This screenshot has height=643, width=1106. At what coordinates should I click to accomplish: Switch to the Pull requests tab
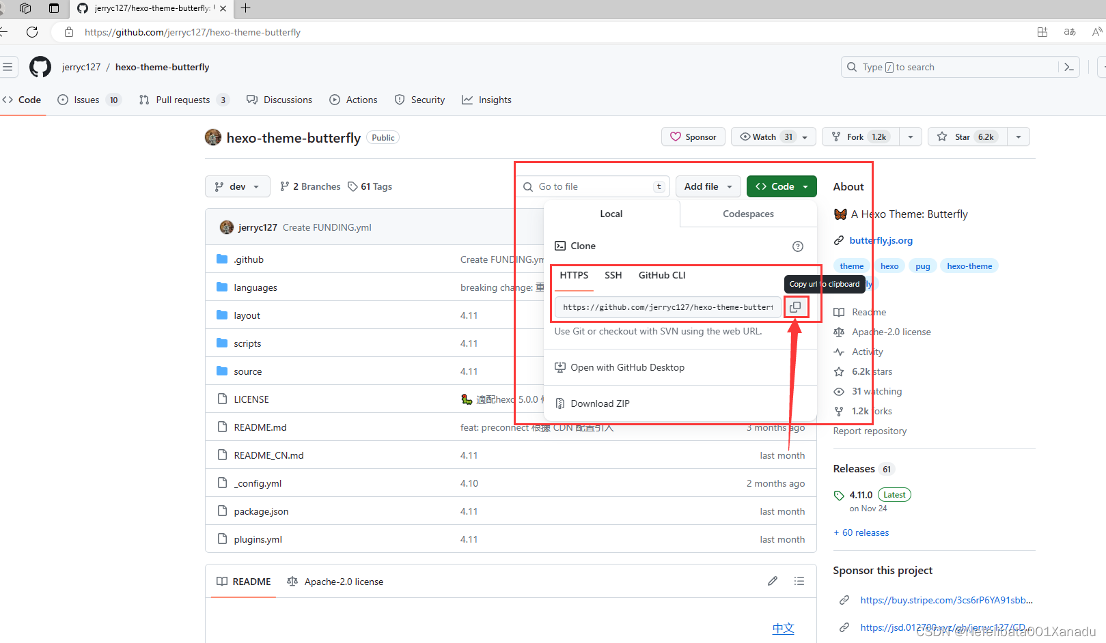[183, 100]
